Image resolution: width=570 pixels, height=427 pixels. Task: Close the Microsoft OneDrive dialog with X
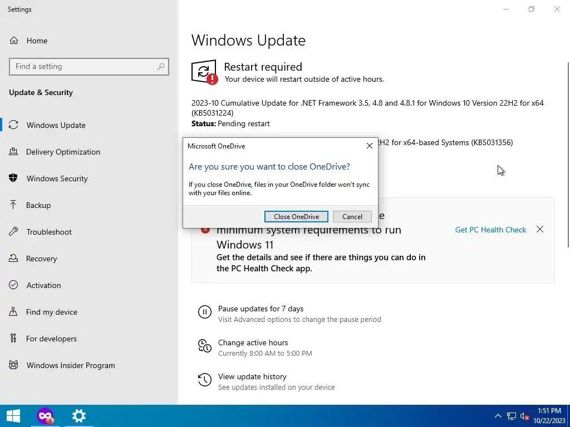370,146
